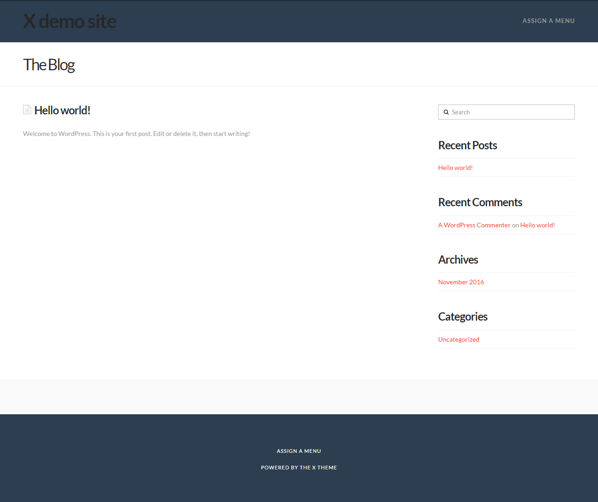Click the Recent Posts widget heading

pyautogui.click(x=467, y=145)
